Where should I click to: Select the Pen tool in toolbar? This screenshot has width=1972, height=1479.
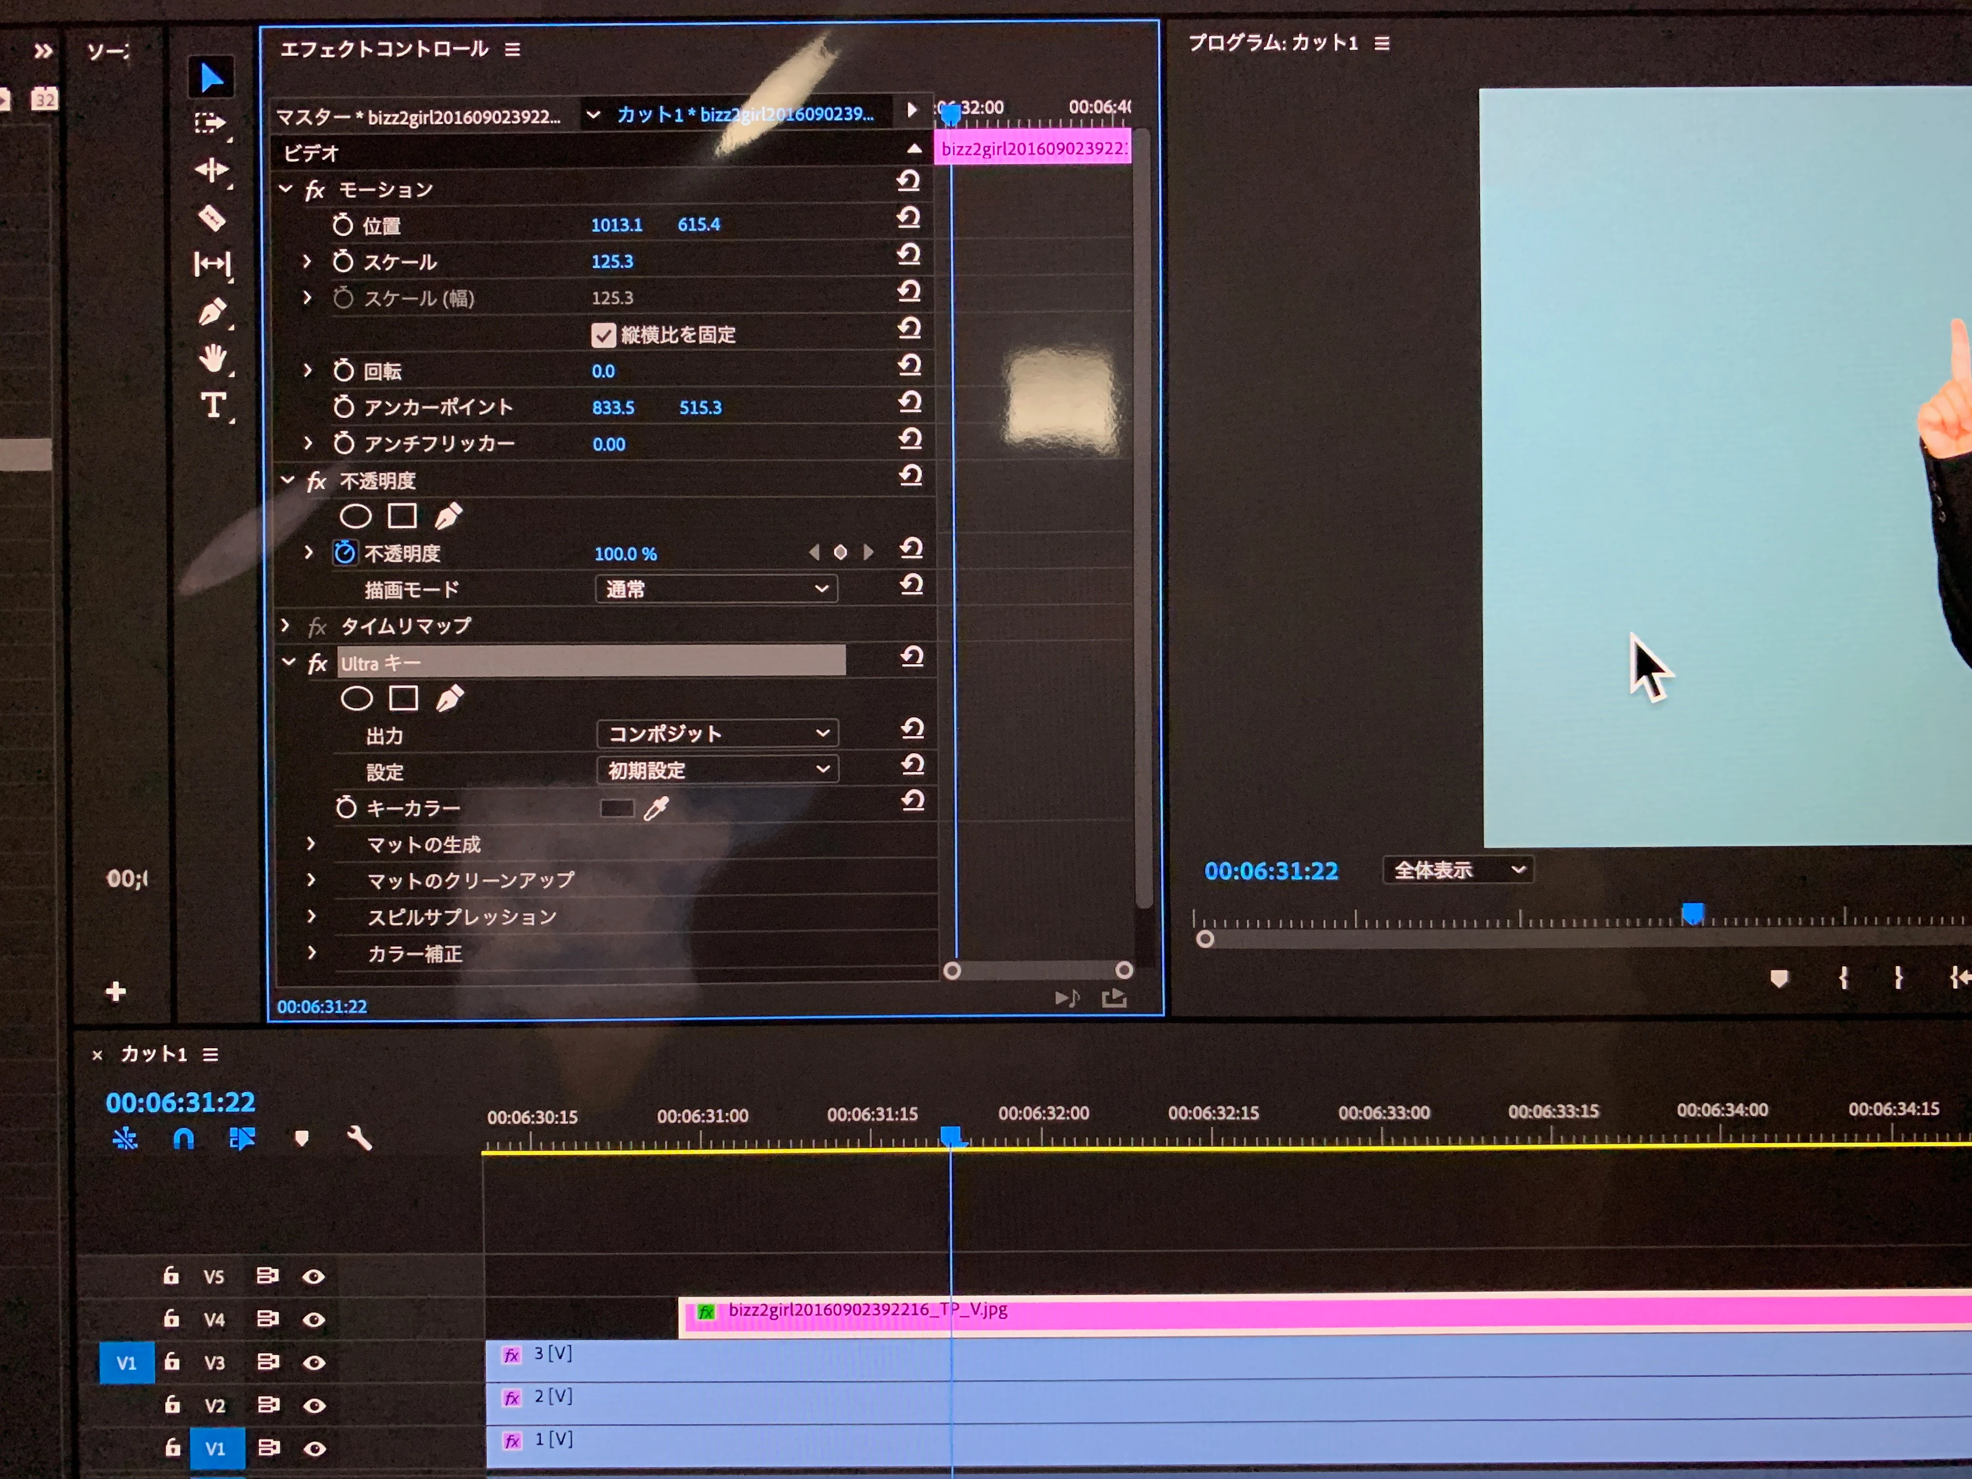pos(212,312)
